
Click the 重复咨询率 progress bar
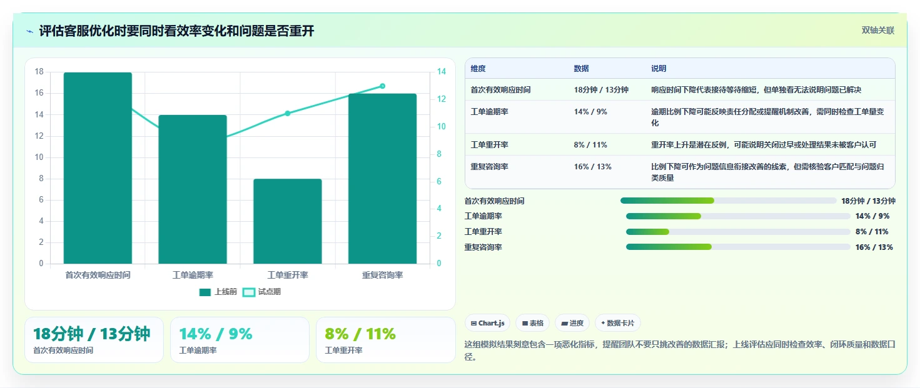point(738,247)
